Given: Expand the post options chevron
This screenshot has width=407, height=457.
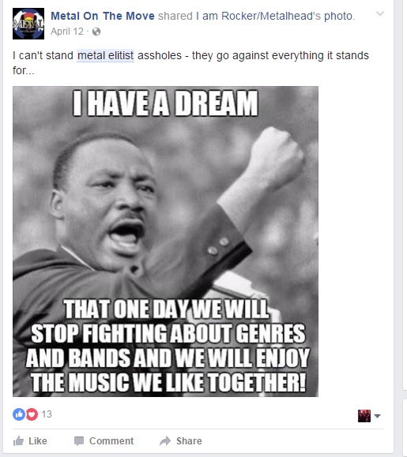Looking at the screenshot, I should (380, 13).
